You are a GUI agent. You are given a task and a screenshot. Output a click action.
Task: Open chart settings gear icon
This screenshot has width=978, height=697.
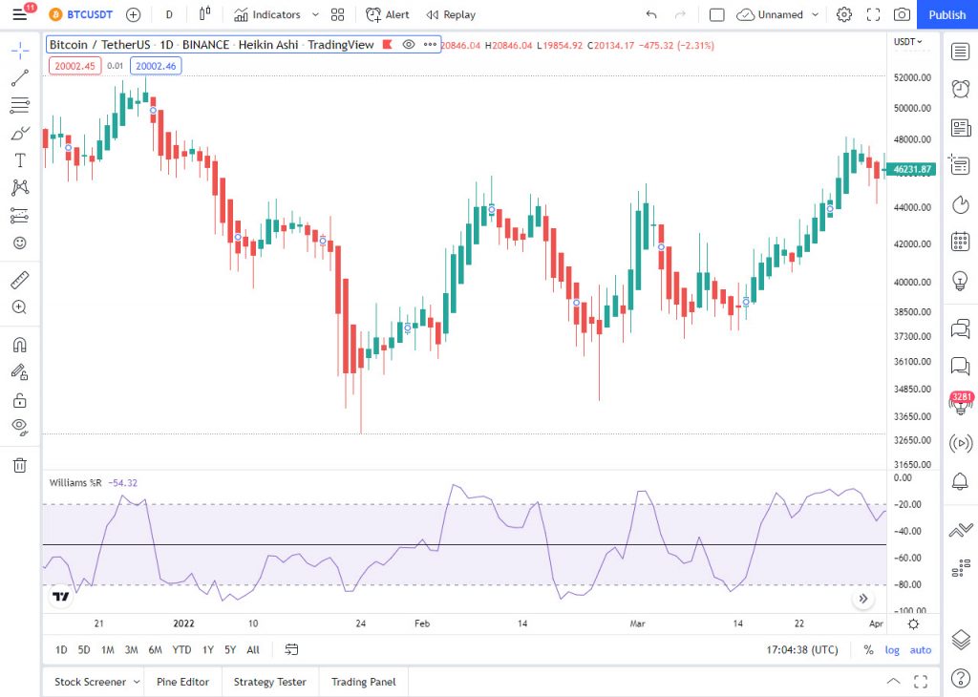[844, 14]
